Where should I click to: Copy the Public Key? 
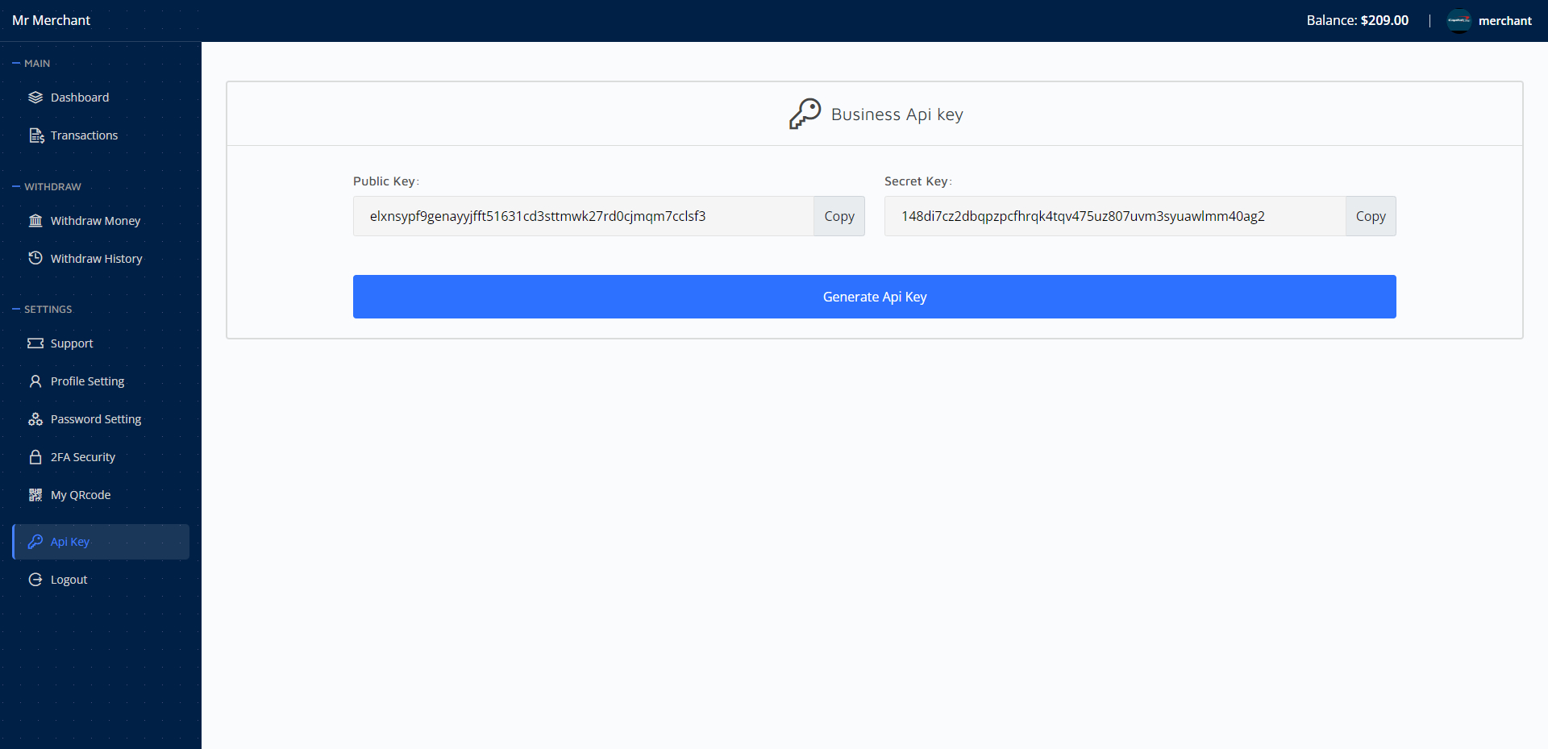coord(838,215)
